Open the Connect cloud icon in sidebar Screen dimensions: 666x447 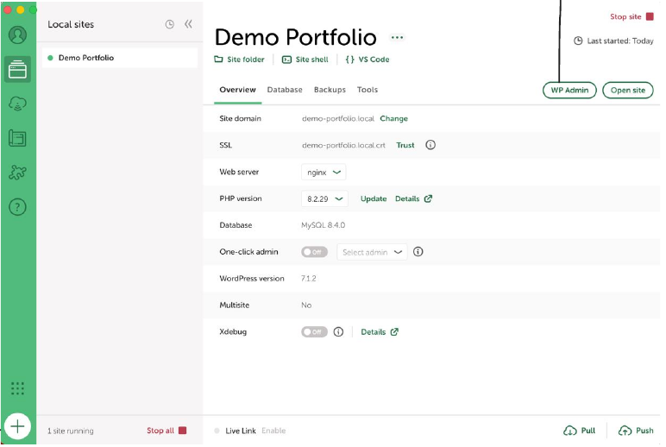(17, 104)
